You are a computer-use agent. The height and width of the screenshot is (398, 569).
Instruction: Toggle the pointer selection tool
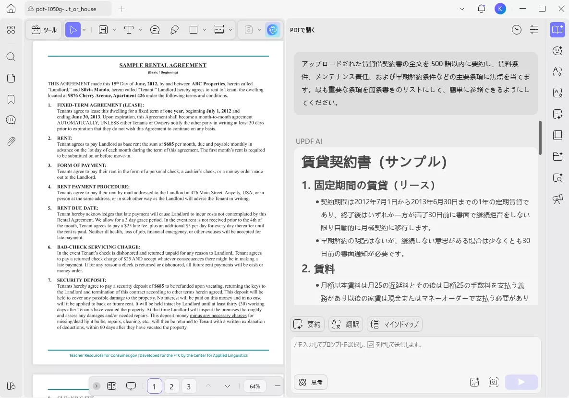[73, 30]
